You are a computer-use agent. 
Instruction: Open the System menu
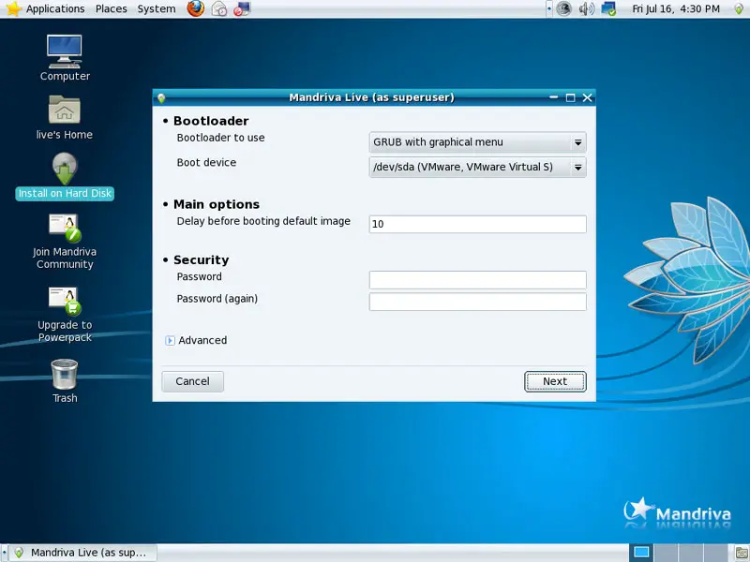tap(157, 8)
